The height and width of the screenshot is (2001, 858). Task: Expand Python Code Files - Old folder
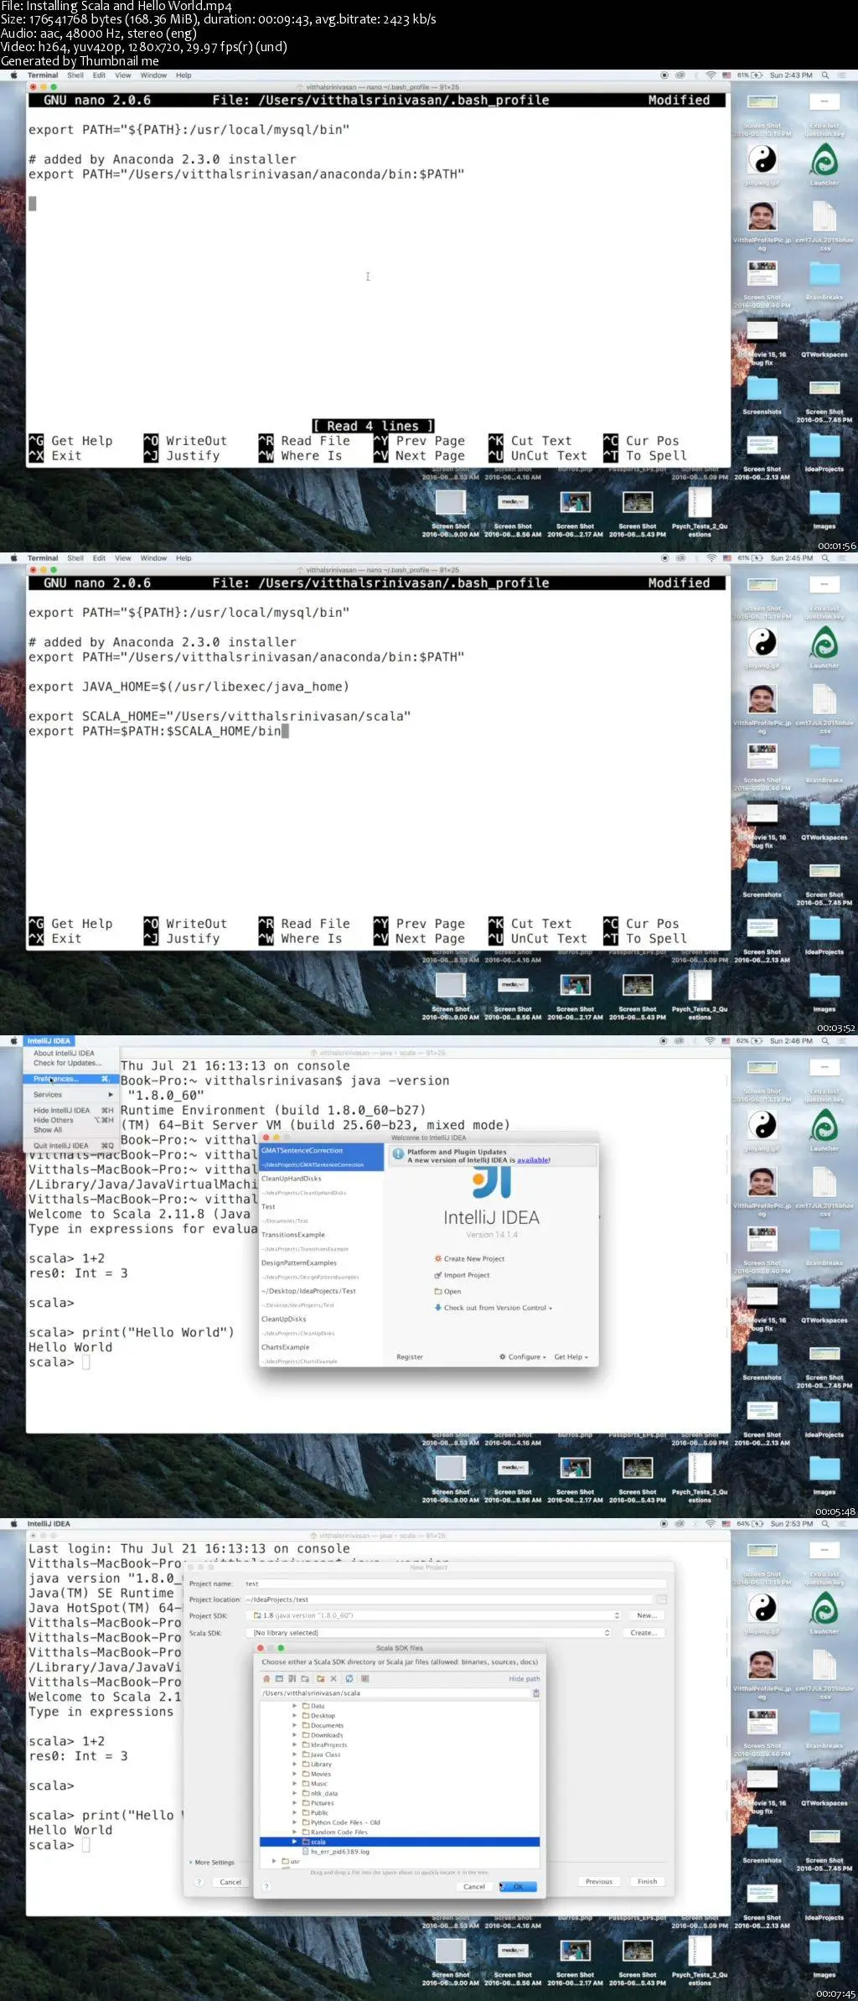pyautogui.click(x=294, y=1822)
